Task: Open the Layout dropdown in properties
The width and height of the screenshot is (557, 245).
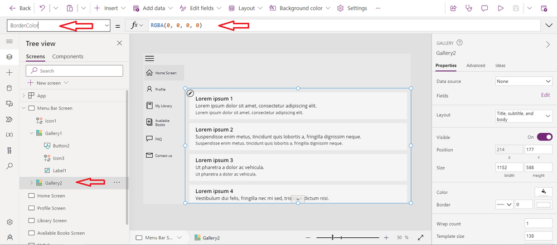Action: click(524, 117)
